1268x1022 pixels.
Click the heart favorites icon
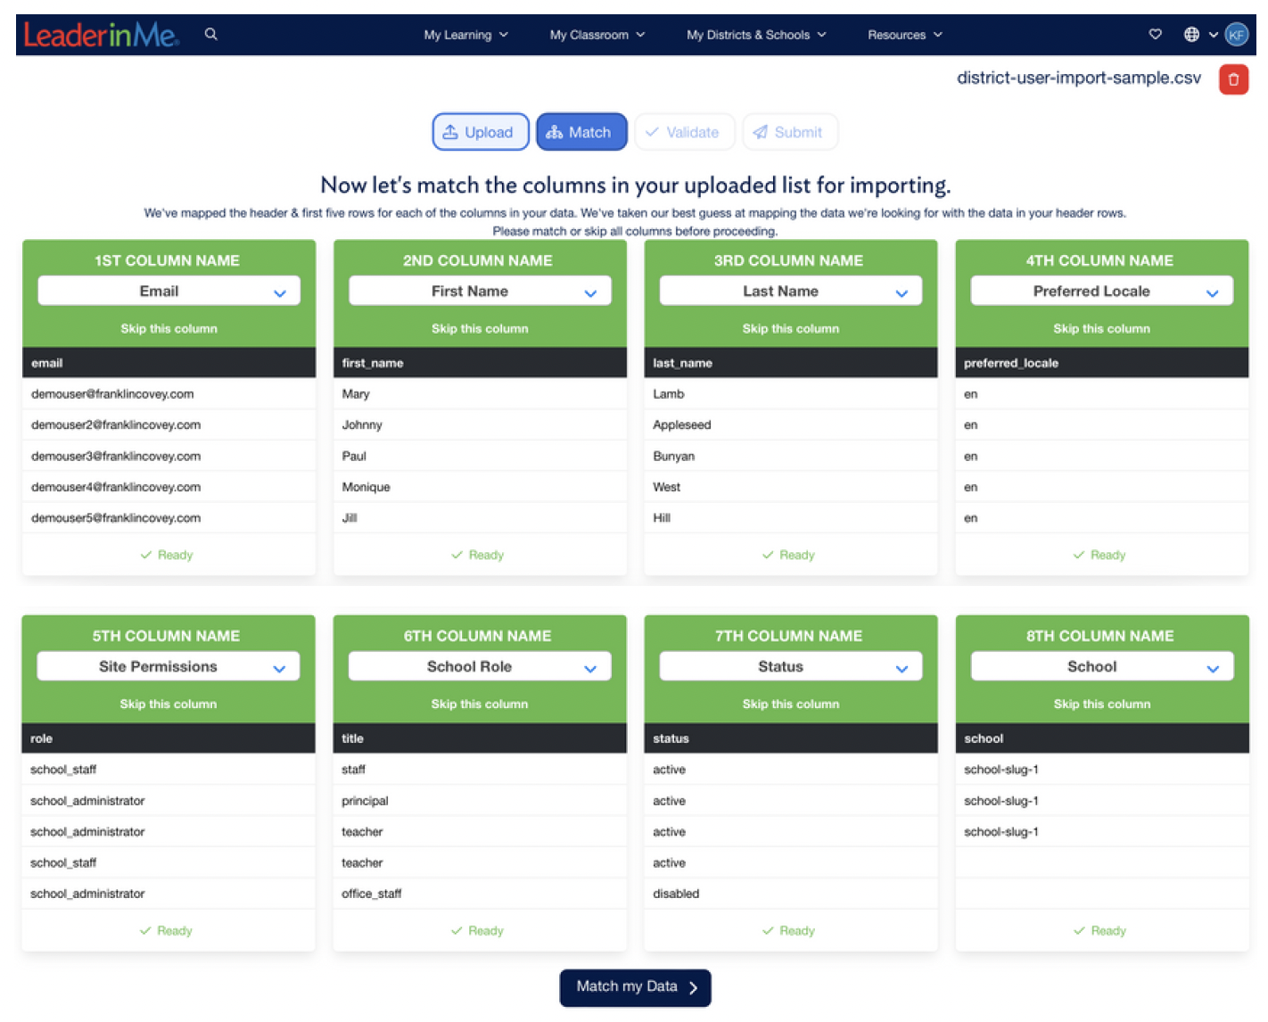(x=1155, y=34)
